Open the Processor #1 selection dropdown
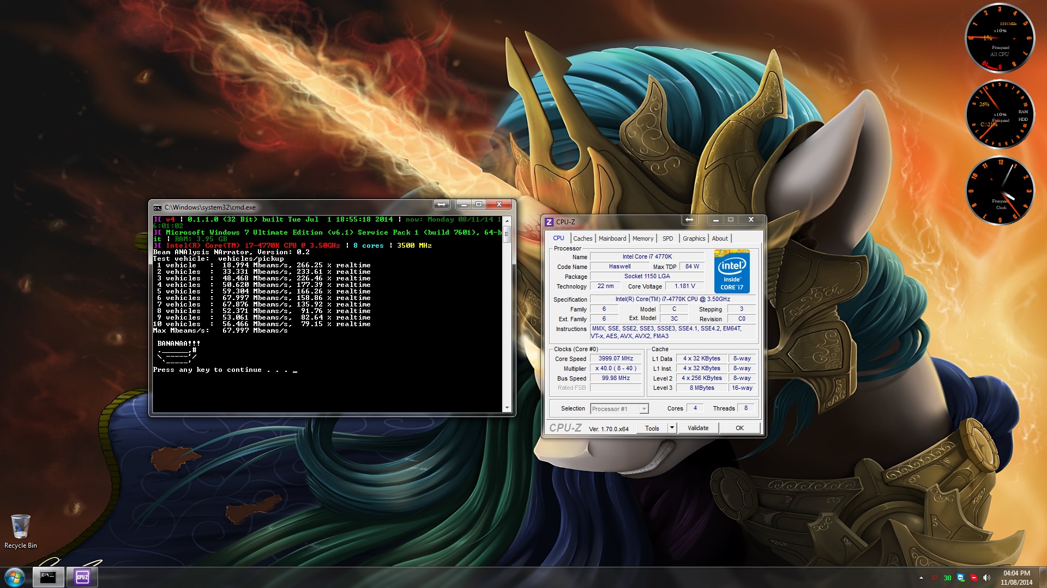The width and height of the screenshot is (1047, 588). 619,409
